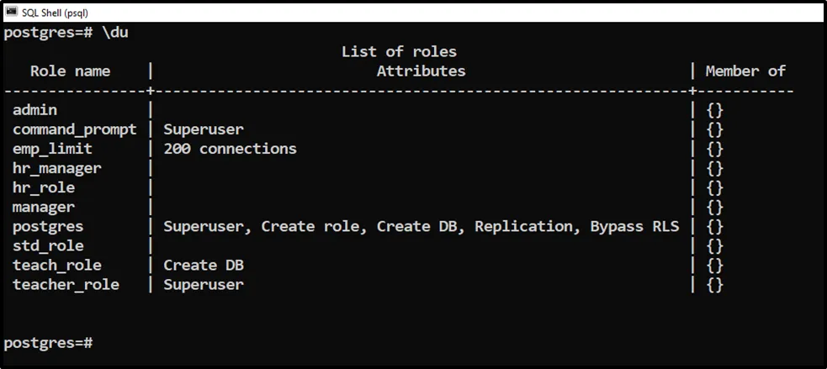Viewport: 827px width, 369px height.
Task: Click the teach_role role name
Action: coord(56,265)
